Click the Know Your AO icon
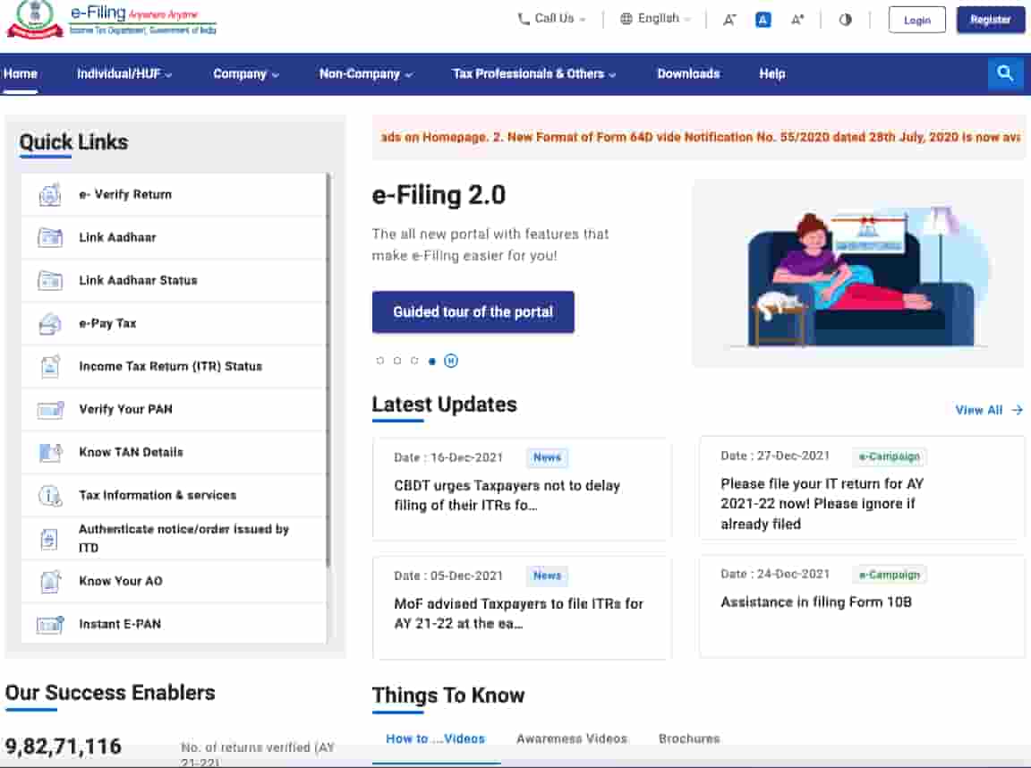Viewport: 1031px width, 768px height. tap(50, 581)
